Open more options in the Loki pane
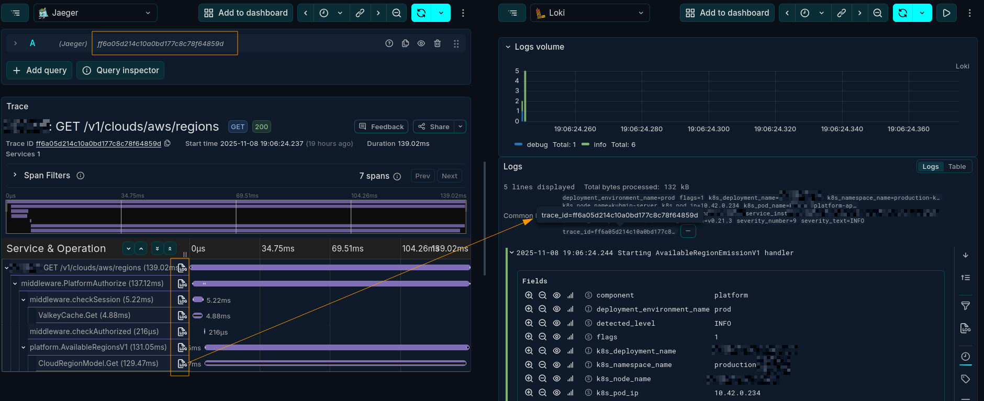This screenshot has height=401, width=984. point(969,13)
